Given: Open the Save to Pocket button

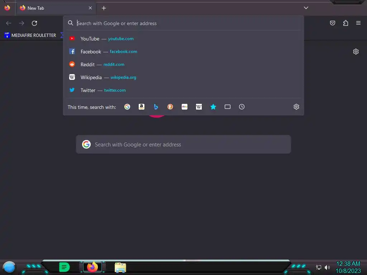Looking at the screenshot, I should pos(332,23).
